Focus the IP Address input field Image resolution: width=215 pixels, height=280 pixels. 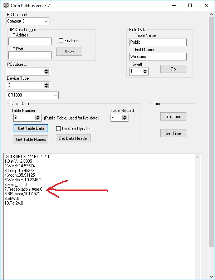30,41
